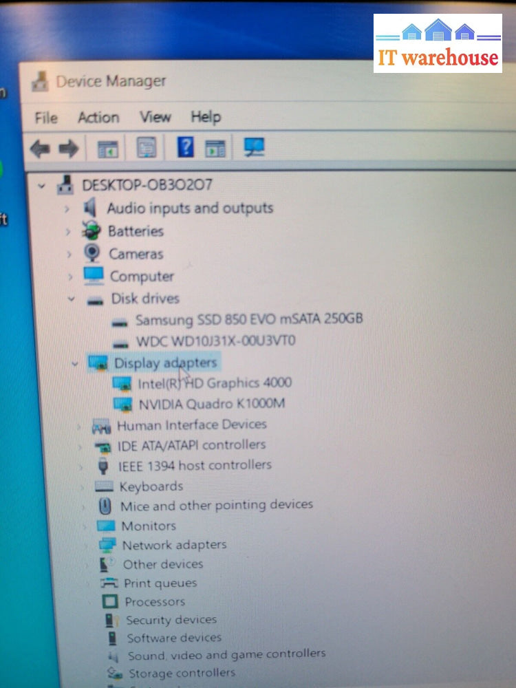Expand the Audio inputs and outputs node
This screenshot has height=688, width=516.
(67, 208)
